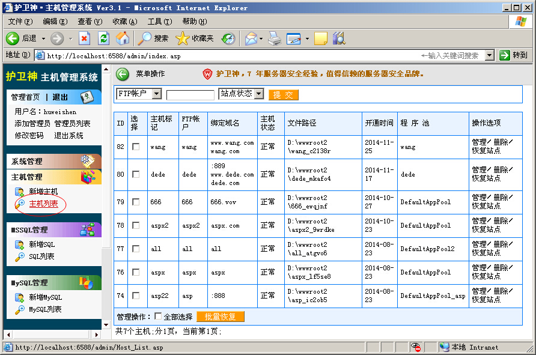Click the 批量恢复 button

pyautogui.click(x=221, y=317)
